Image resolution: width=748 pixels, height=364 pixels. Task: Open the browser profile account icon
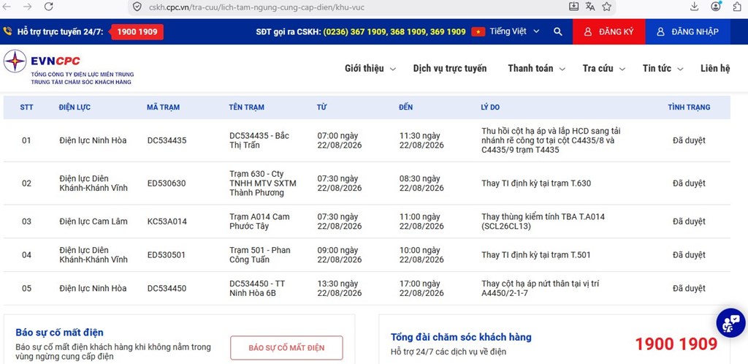716,6
